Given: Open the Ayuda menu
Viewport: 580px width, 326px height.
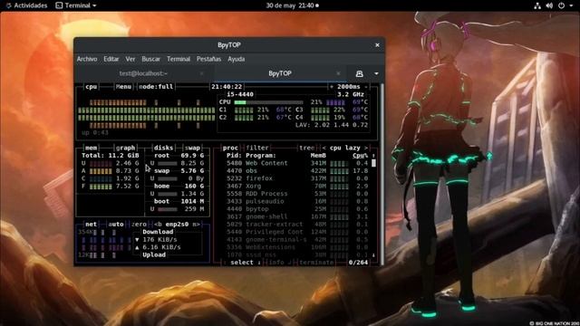Looking at the screenshot, I should tap(236, 59).
